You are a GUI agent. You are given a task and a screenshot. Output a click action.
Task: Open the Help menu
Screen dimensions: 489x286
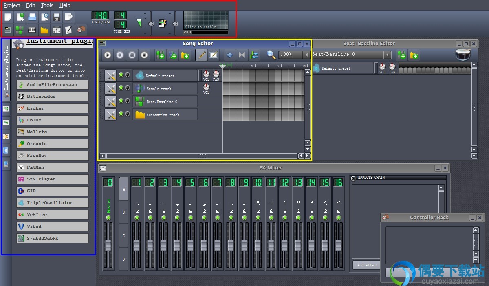coord(65,5)
